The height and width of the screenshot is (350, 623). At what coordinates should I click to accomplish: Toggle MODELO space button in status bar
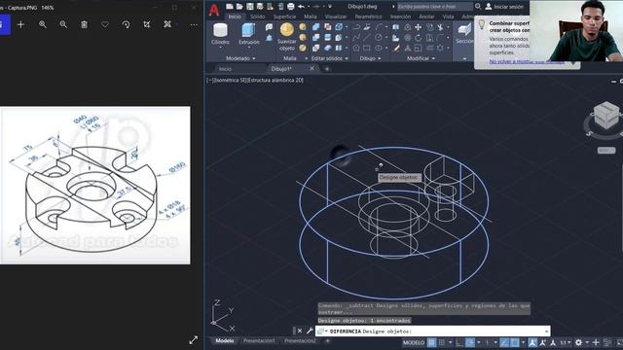coord(414,342)
